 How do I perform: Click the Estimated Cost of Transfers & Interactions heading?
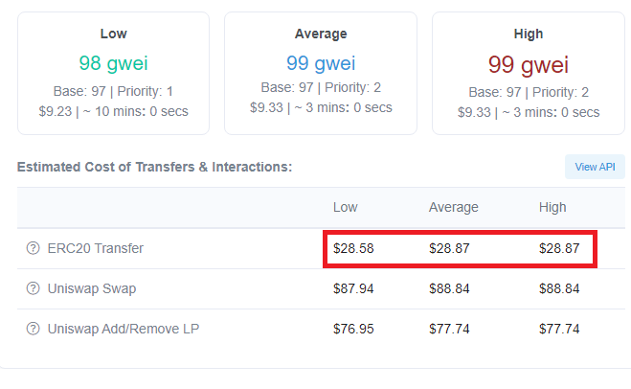click(x=154, y=167)
